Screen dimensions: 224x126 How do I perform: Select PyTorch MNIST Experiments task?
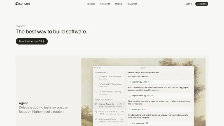pyautogui.click(x=109, y=85)
